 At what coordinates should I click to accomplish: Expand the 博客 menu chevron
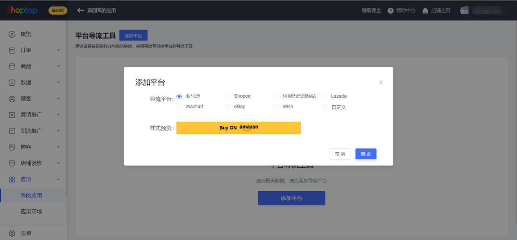click(x=58, y=147)
